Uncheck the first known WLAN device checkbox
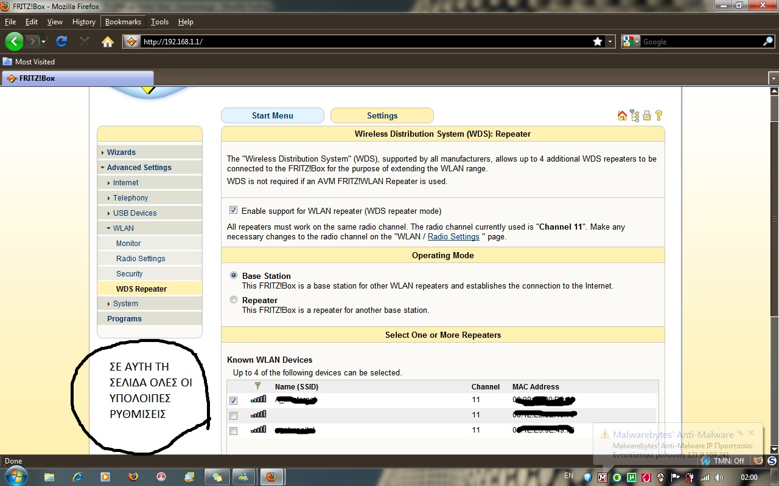Viewport: 779px width, 486px height. point(233,400)
